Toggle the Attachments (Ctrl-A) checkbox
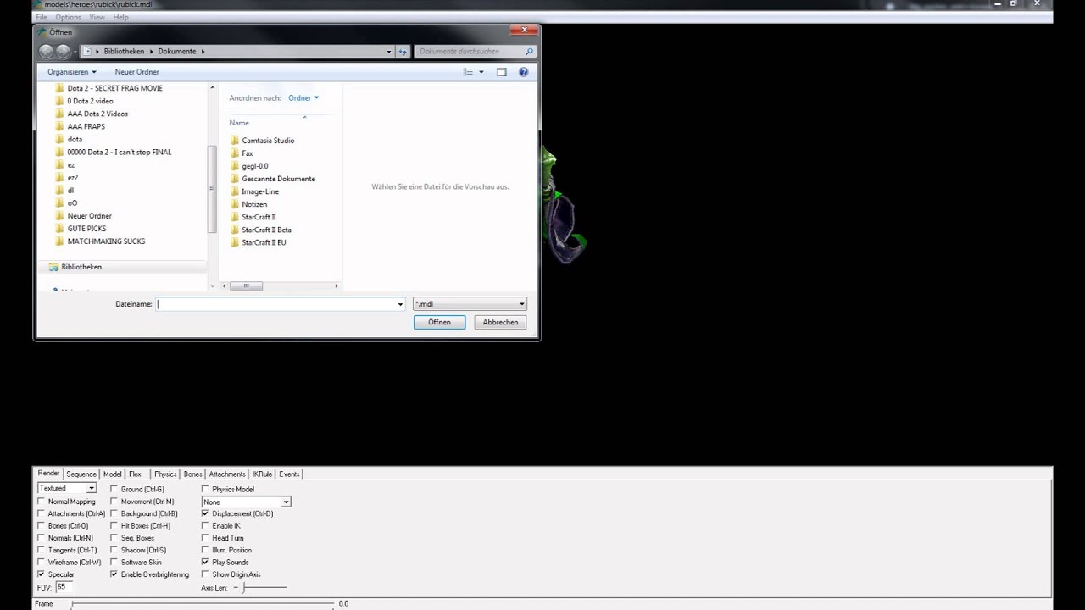 pyautogui.click(x=41, y=513)
